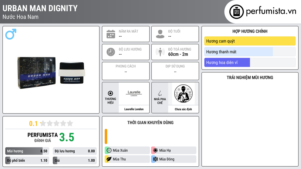The image size is (301, 169).
Task: Click the five-star rating row
Action: point(56,123)
